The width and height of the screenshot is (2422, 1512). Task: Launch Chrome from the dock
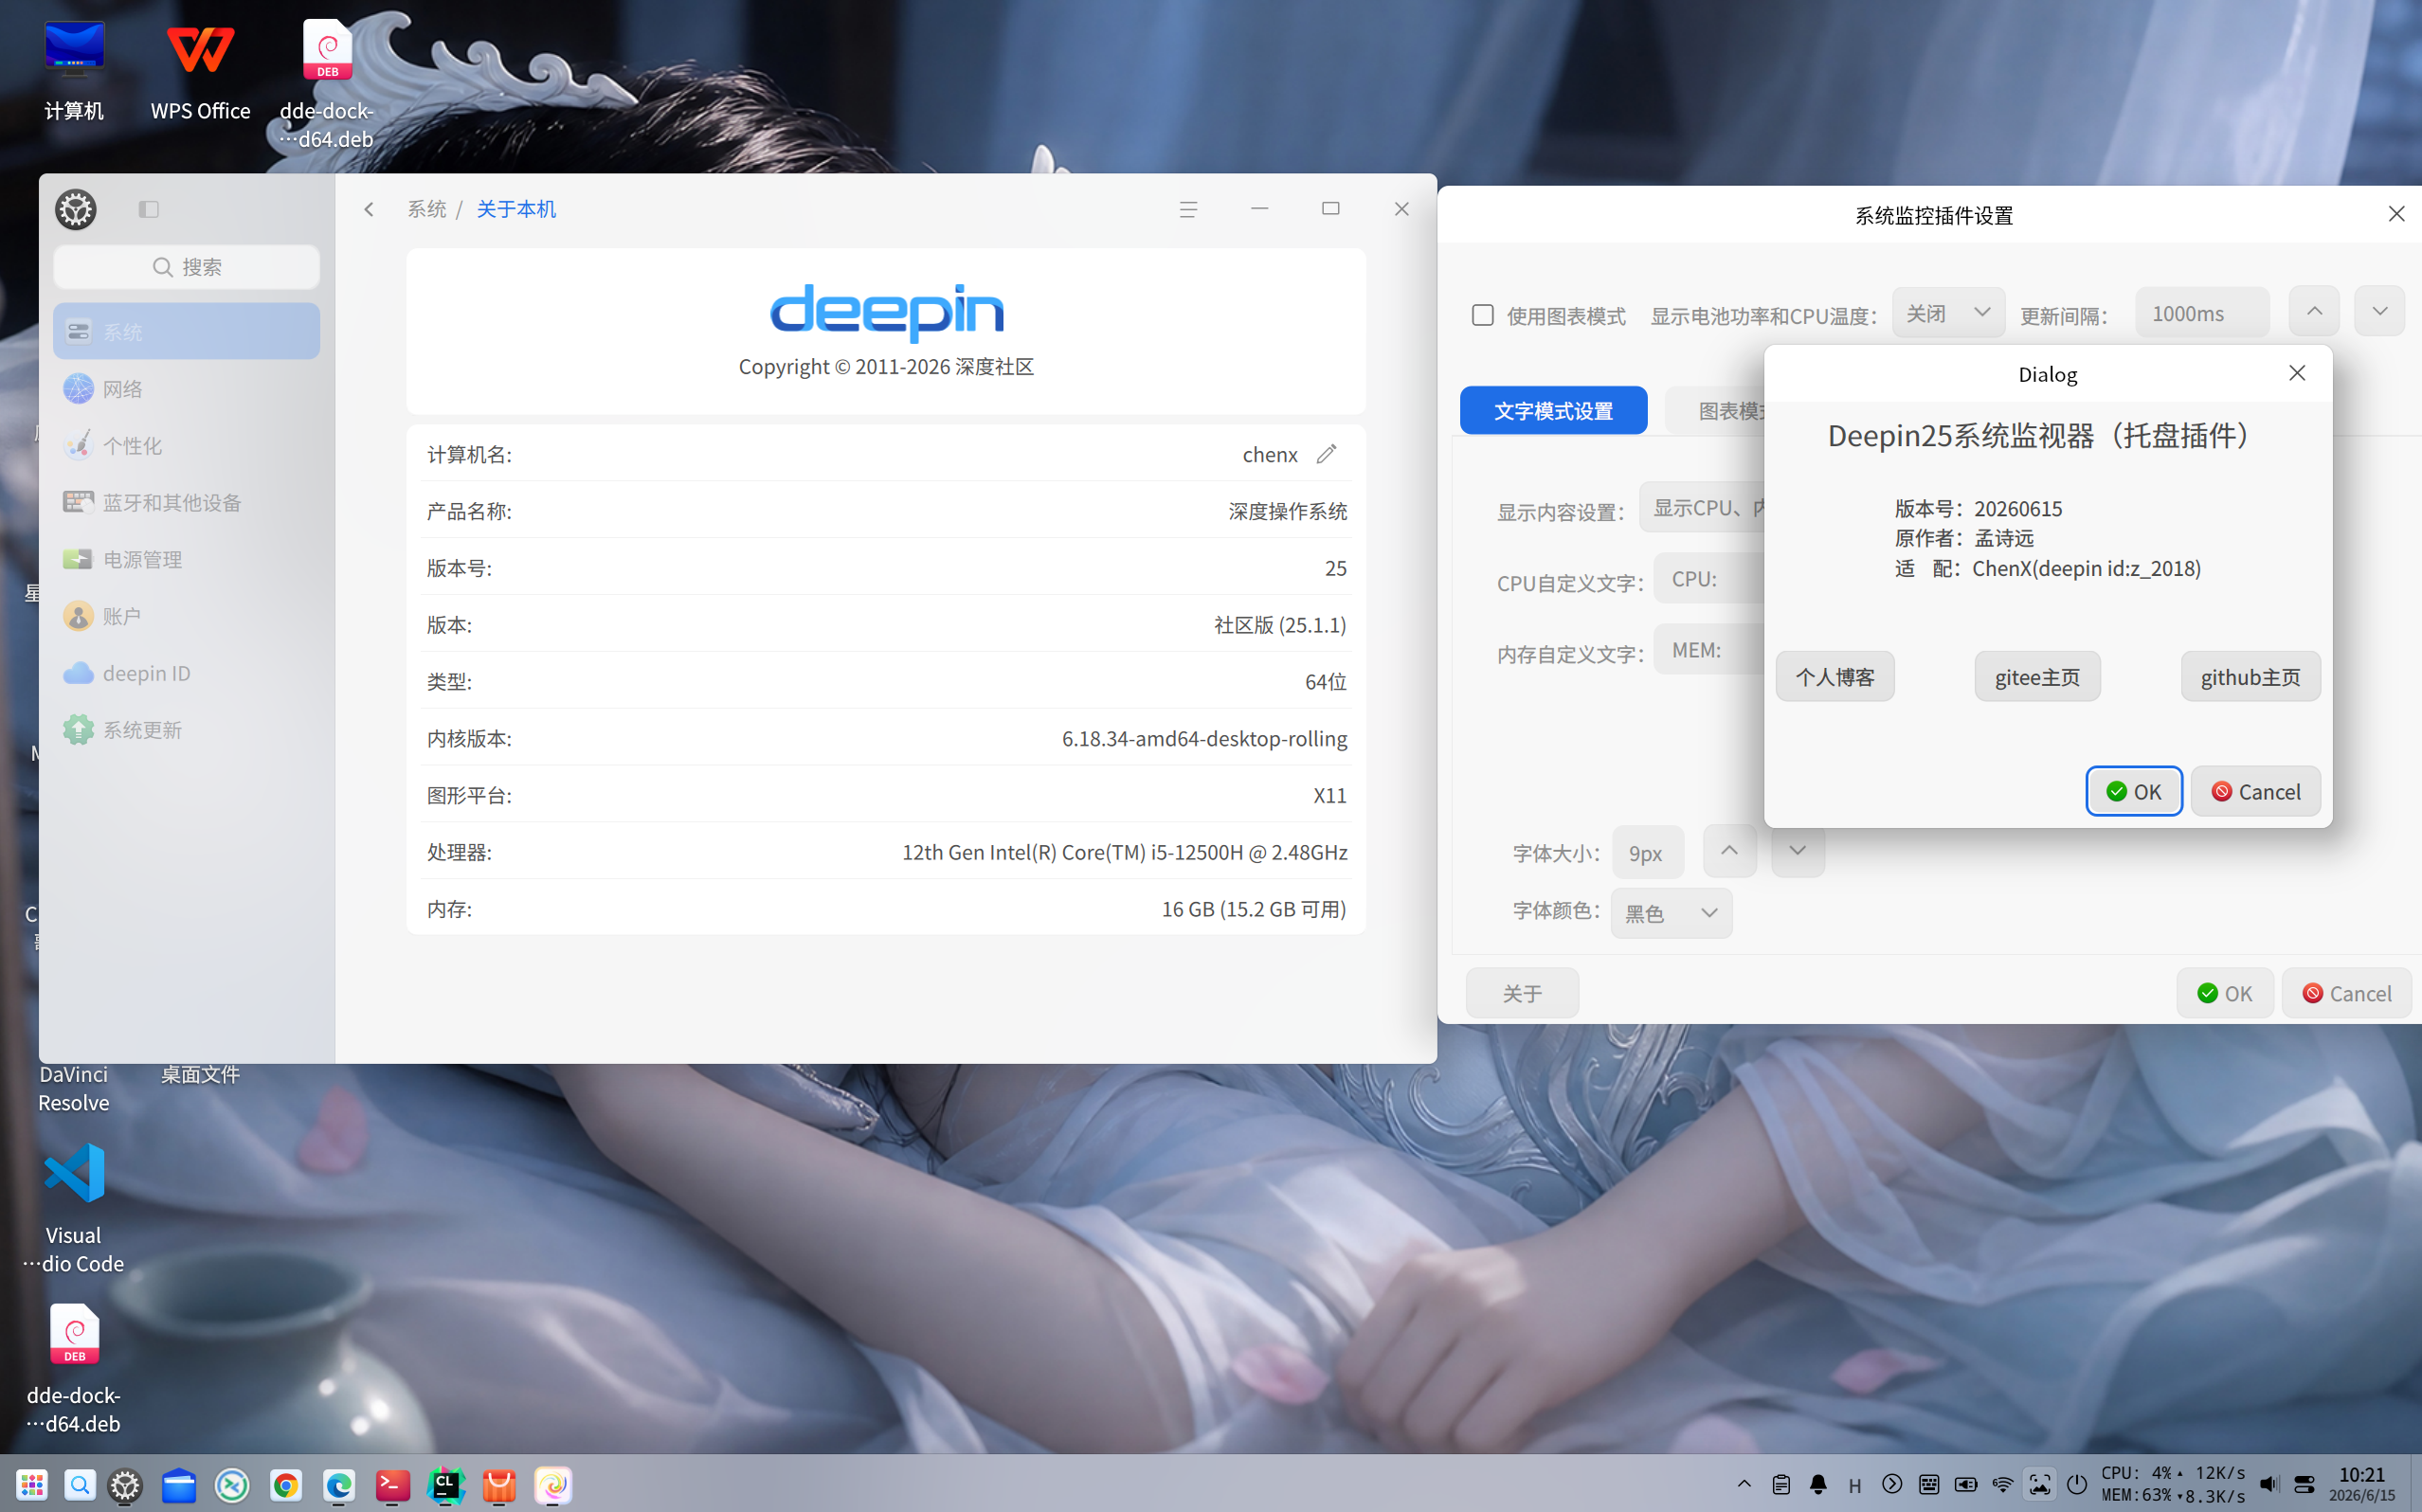pos(286,1485)
